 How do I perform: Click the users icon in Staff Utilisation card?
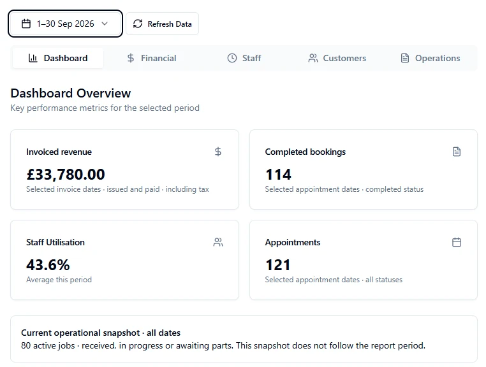[218, 242]
